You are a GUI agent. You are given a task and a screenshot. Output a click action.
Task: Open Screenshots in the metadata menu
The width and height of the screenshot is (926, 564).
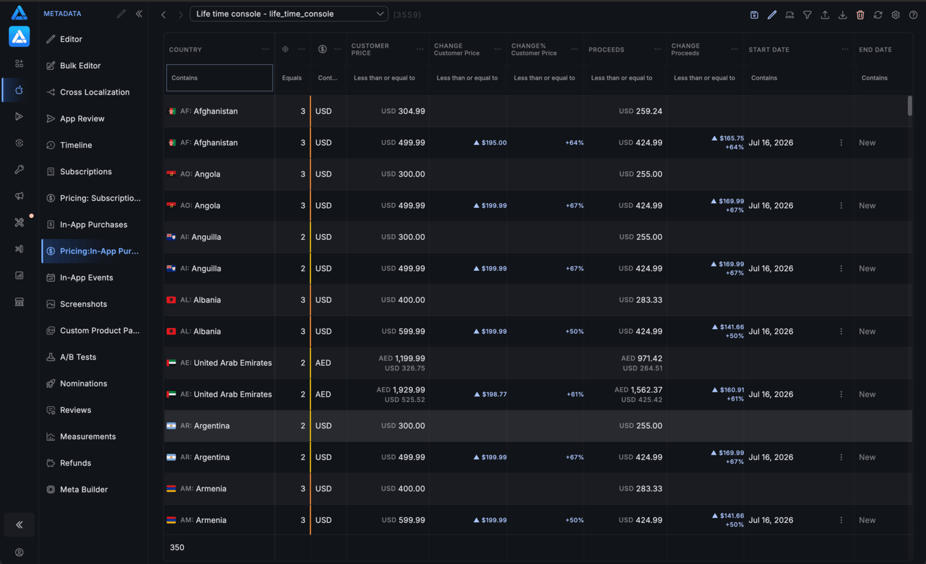[x=84, y=304]
